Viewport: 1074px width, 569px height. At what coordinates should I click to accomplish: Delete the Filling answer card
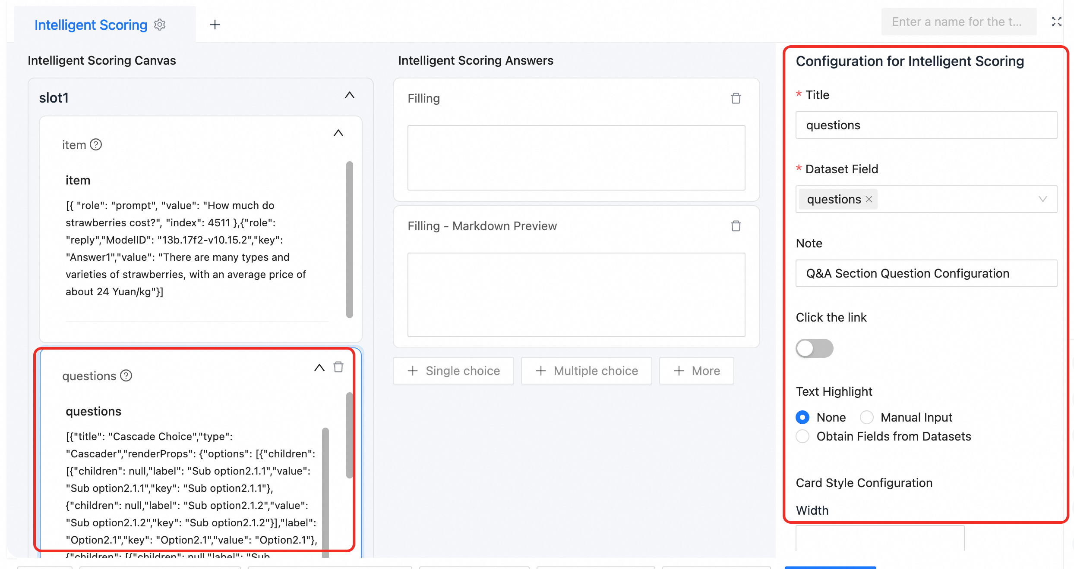point(736,98)
